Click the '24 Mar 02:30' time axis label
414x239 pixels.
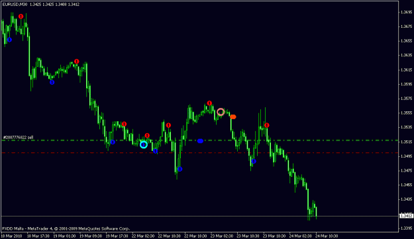tap(301, 236)
